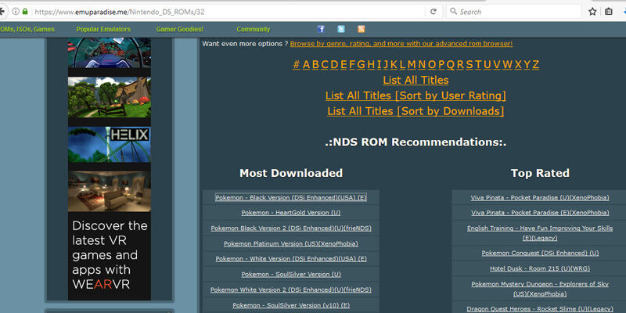Open Pokemon - White Version (DSi Enhanced)(USA) link
The height and width of the screenshot is (313, 626).
point(291,259)
